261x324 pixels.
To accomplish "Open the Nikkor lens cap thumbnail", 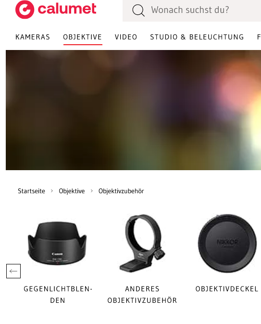I will coord(227,243).
